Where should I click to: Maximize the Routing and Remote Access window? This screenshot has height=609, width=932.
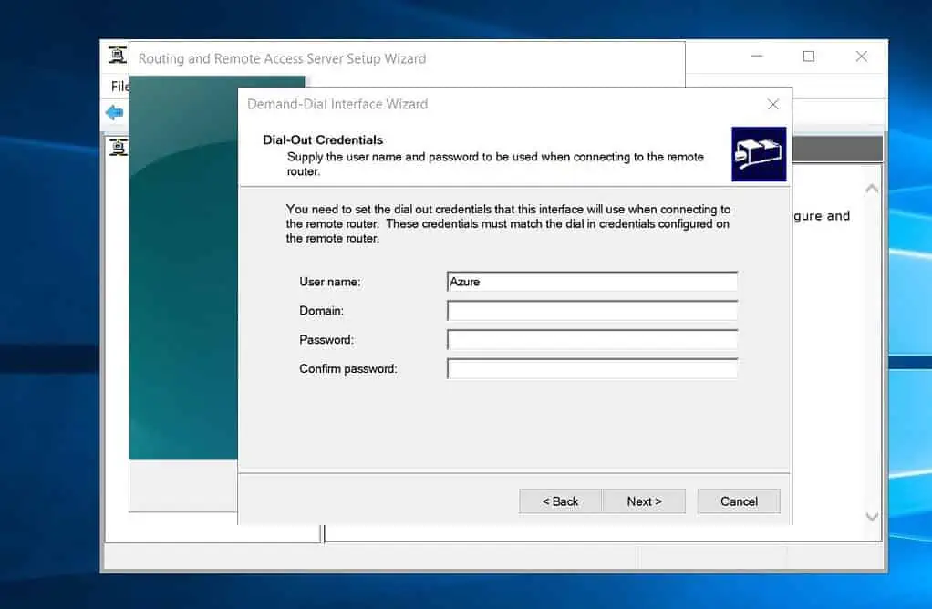(808, 57)
